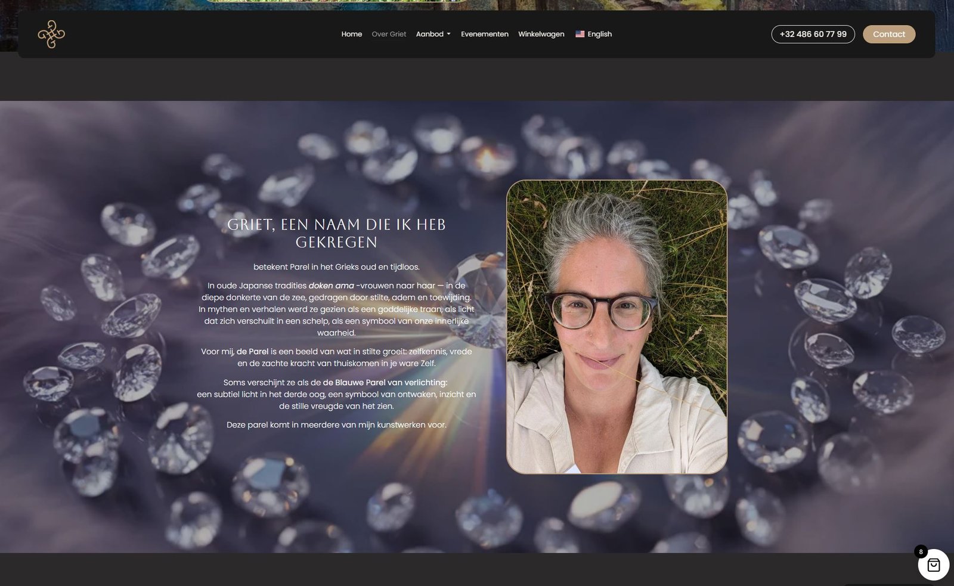The image size is (954, 586).
Task: Go to the Home page
Action: pyautogui.click(x=351, y=34)
